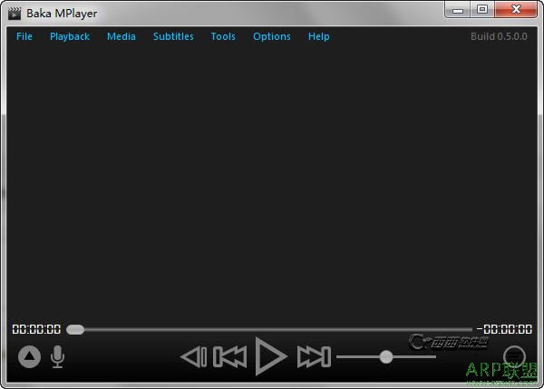This screenshot has width=544, height=389.
Task: Click the seek bar handle
Action: [75, 329]
